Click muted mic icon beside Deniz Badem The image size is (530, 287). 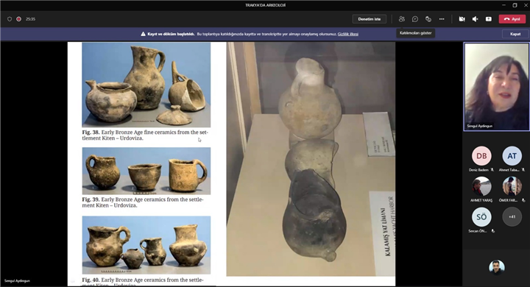pyautogui.click(x=492, y=170)
